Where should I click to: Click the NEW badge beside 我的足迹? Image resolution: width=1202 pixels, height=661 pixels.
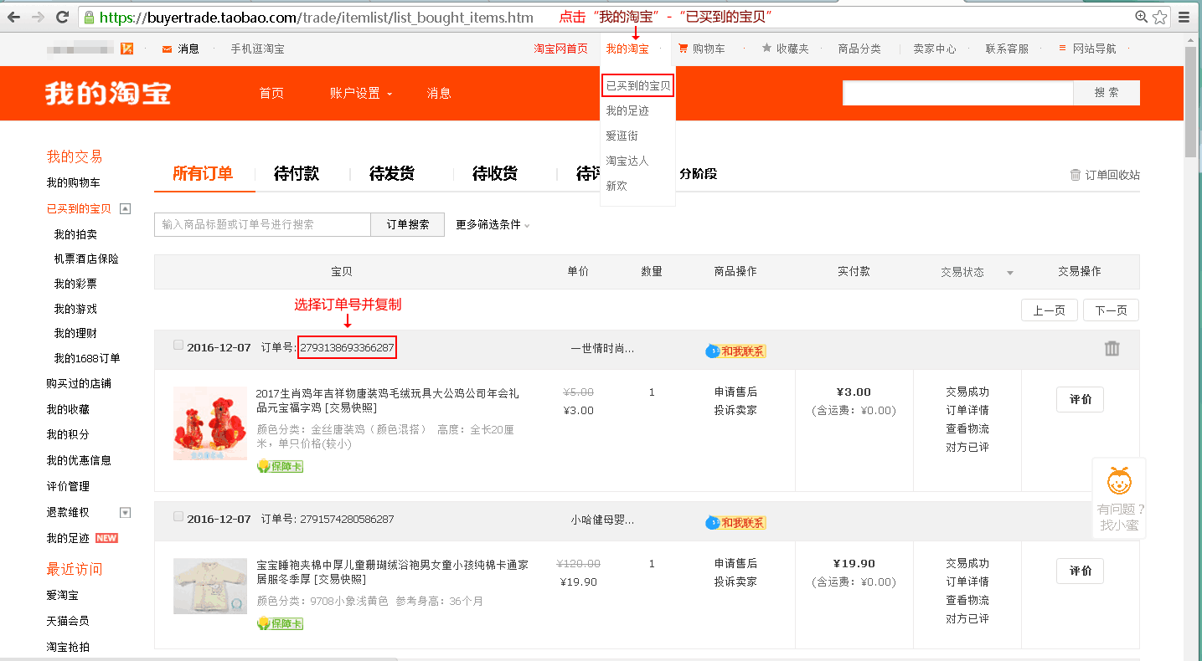point(106,538)
